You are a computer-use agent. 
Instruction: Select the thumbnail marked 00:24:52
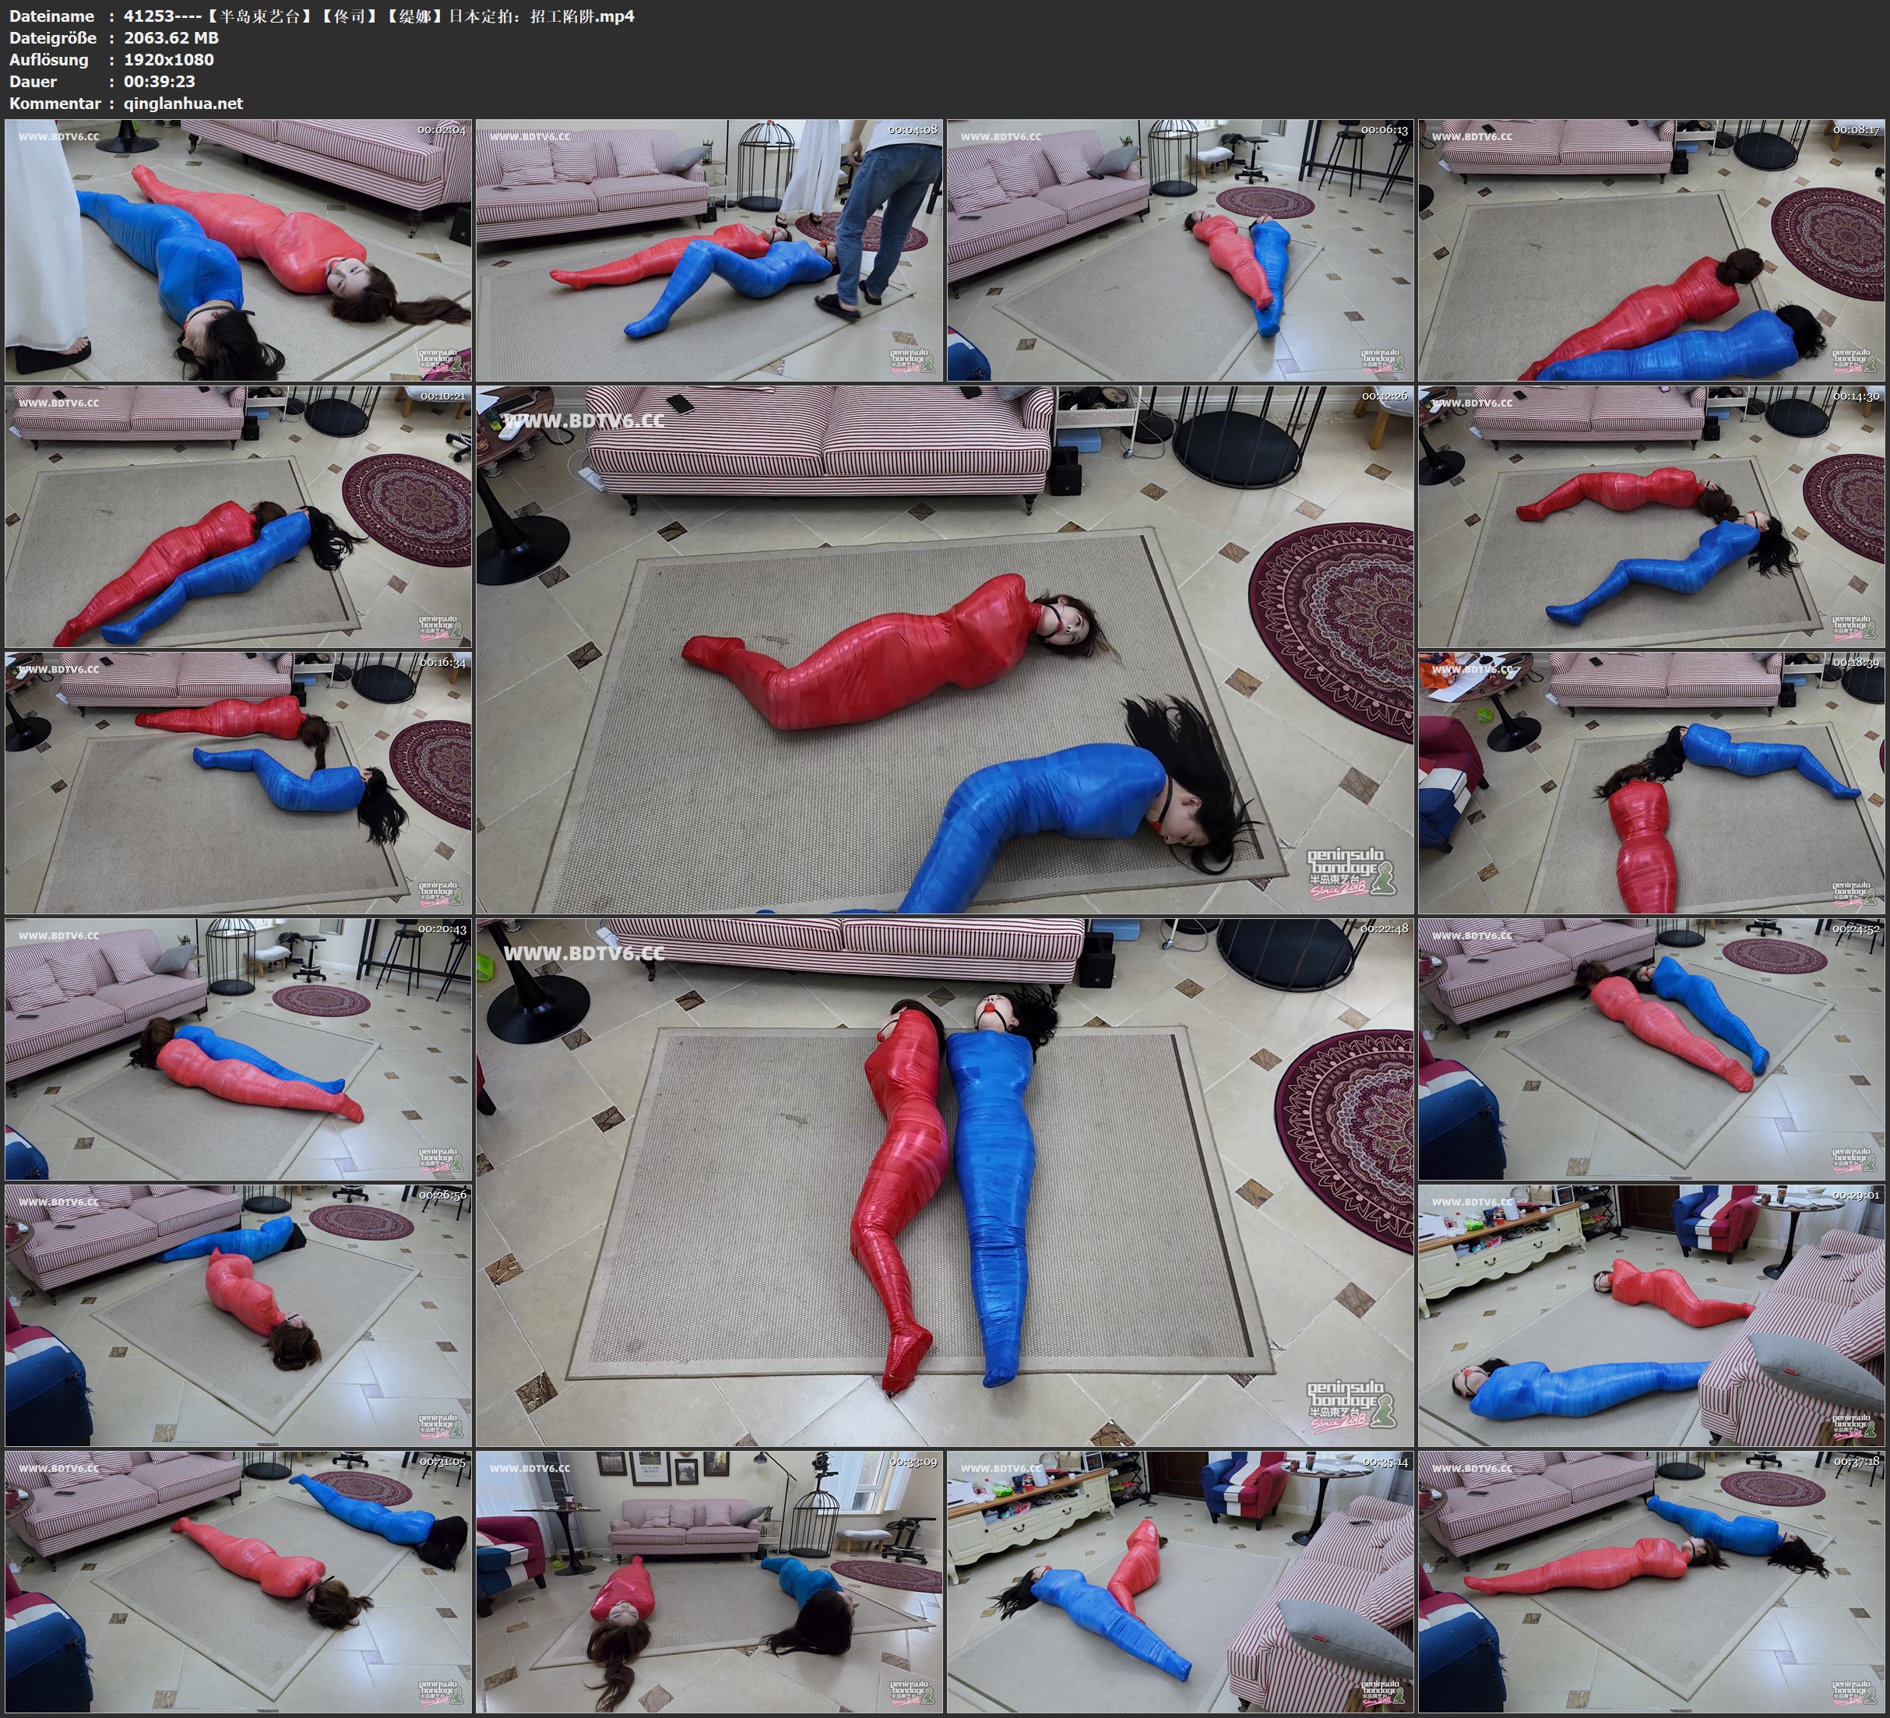[1651, 1049]
